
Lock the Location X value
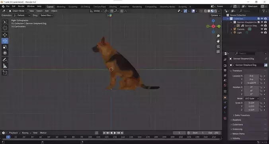tap(261, 76)
